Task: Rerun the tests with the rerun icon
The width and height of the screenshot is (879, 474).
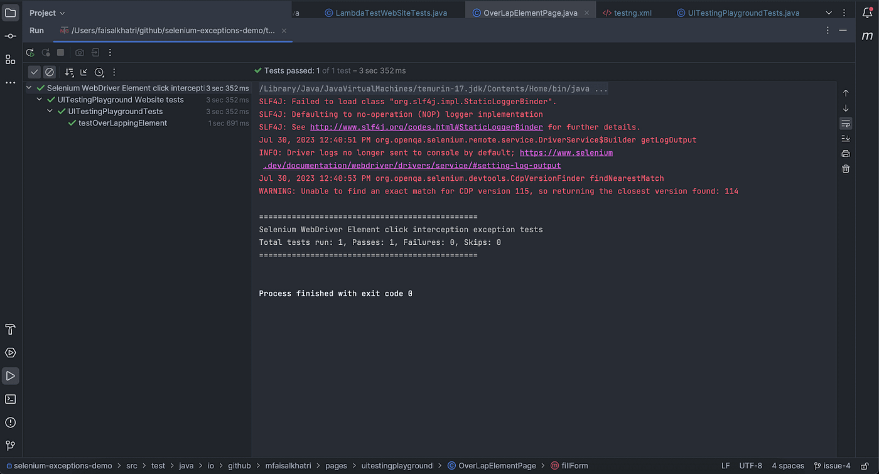Action: (x=30, y=53)
